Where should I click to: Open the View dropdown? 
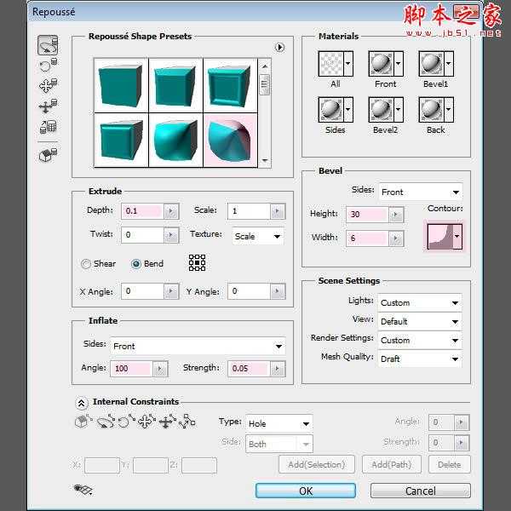(420, 322)
